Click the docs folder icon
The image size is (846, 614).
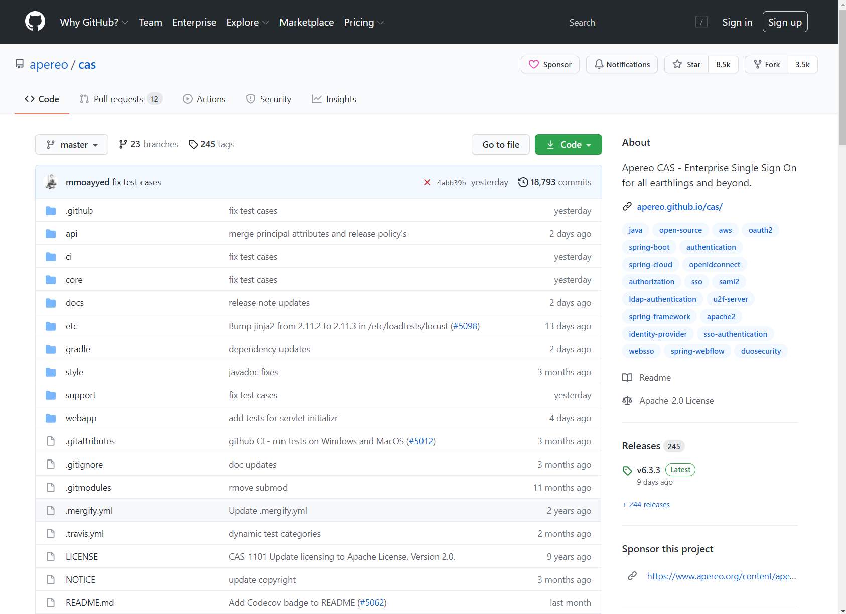tap(51, 303)
